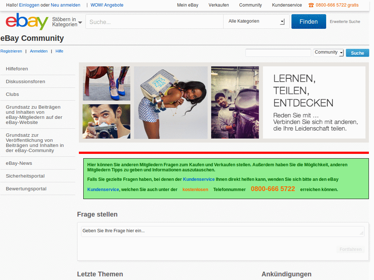Click the second Kundenservice link before 'welchen Sie'
374x280 pixels.
(x=103, y=190)
